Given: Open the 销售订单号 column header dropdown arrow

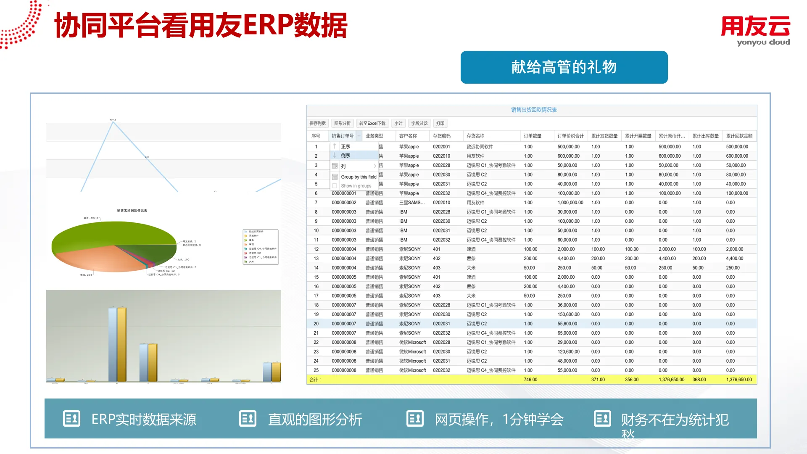Looking at the screenshot, I should (x=359, y=136).
